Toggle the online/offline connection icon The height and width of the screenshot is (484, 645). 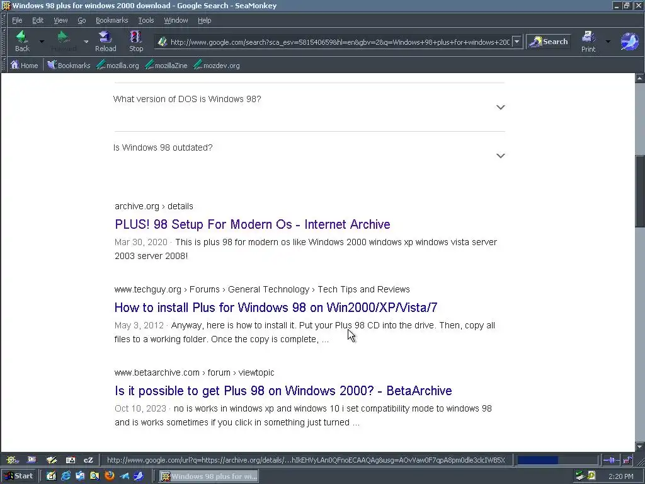click(611, 459)
